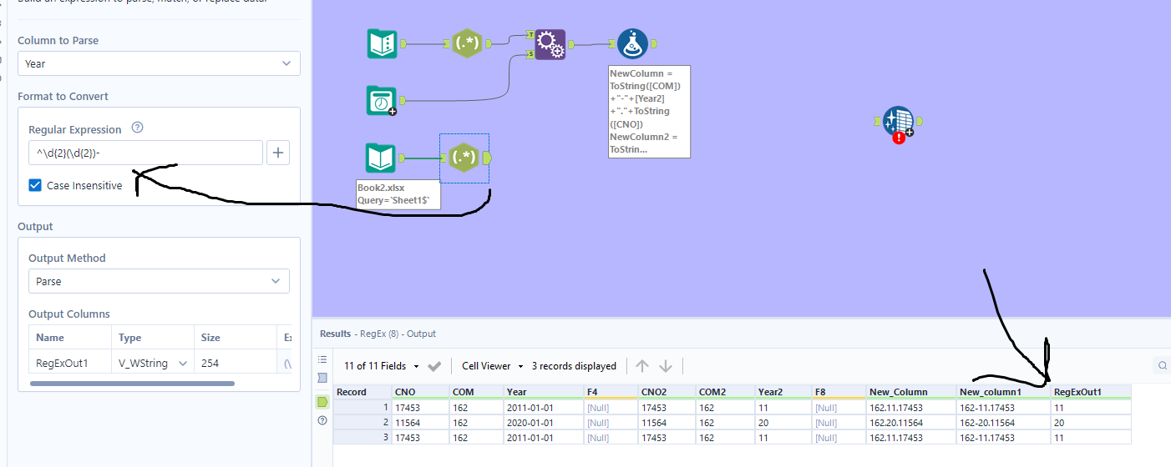1171x467 pixels.
Task: Open the 11 of 11 Fields menu
Action: [x=380, y=366]
